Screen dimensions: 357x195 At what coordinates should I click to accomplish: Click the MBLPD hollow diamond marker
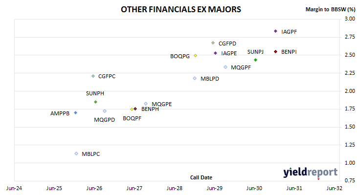[195, 78]
